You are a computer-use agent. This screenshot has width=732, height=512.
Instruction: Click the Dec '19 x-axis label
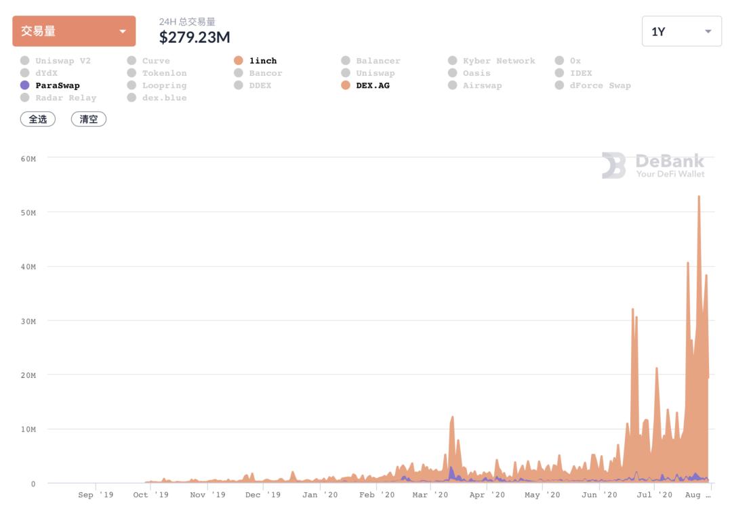263,495
